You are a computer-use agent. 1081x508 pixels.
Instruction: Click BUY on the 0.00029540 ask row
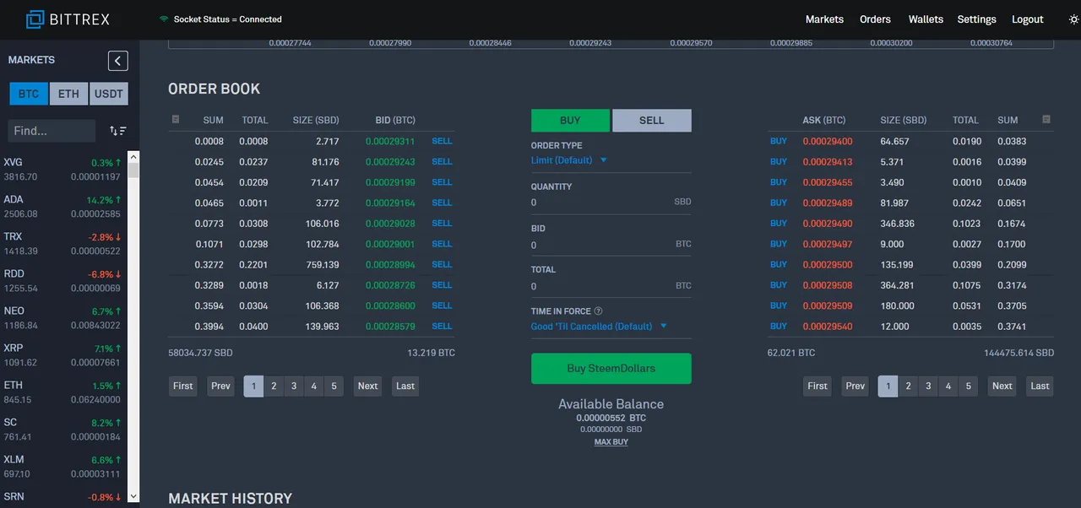point(779,327)
